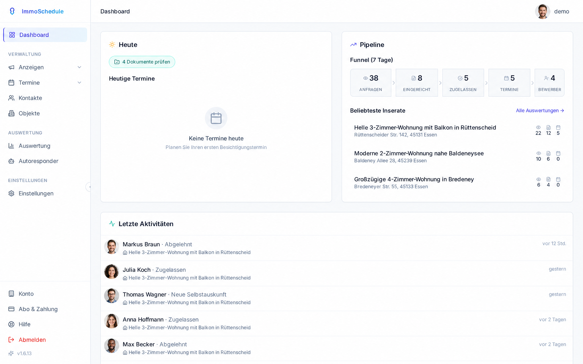This screenshot has width=583, height=364.
Task: Open Auswertung in the sidebar
Action: point(45,146)
